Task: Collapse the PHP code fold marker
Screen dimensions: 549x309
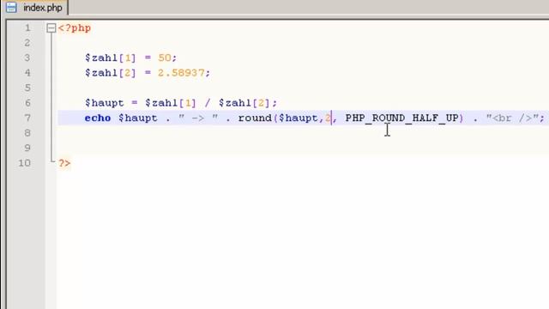Action: point(51,28)
